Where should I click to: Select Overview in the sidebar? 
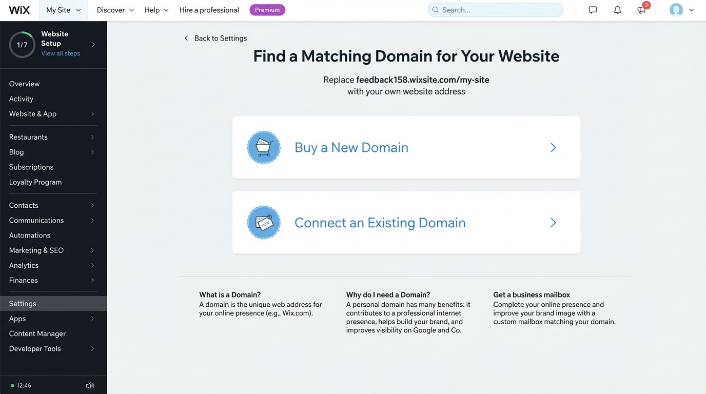pyautogui.click(x=24, y=84)
